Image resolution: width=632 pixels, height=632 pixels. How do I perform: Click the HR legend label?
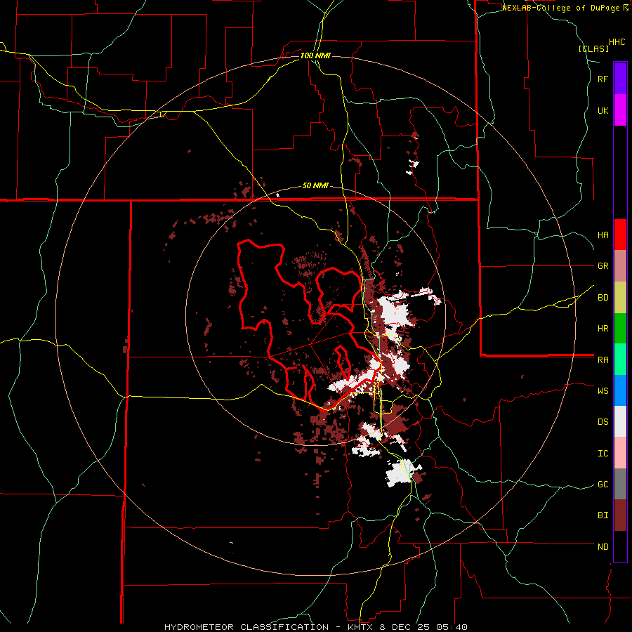tap(603, 329)
